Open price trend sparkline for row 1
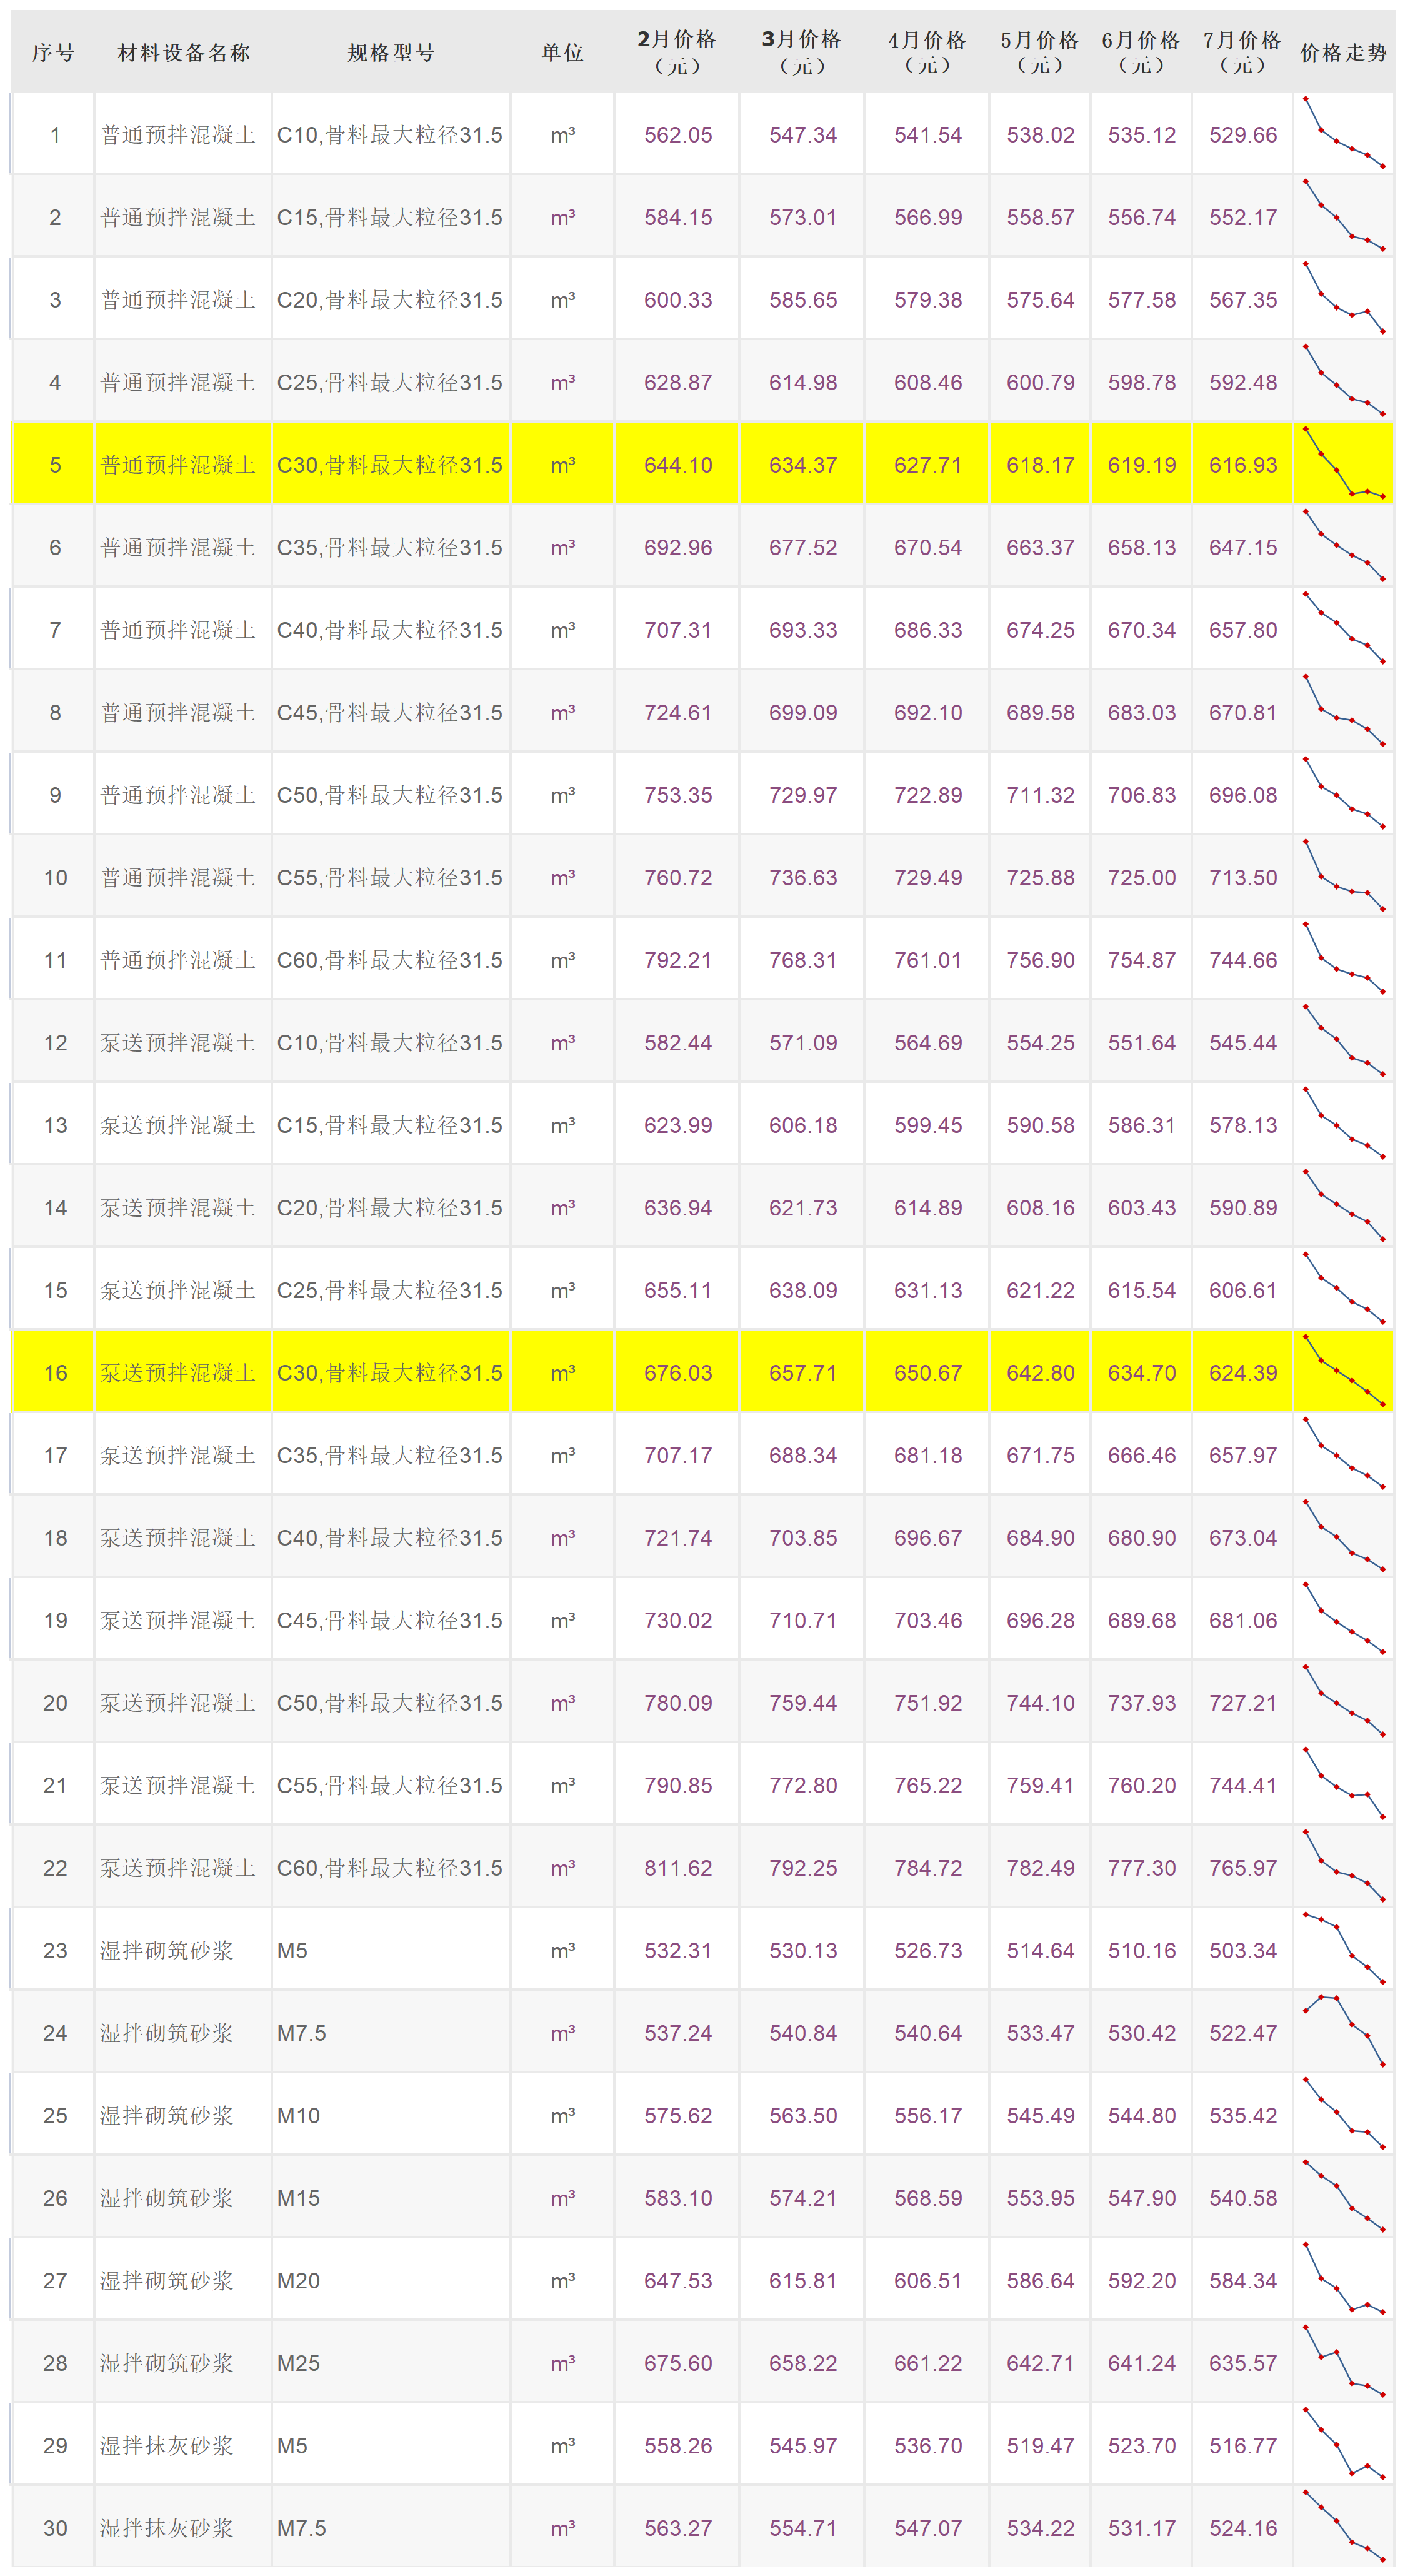 tap(1344, 133)
